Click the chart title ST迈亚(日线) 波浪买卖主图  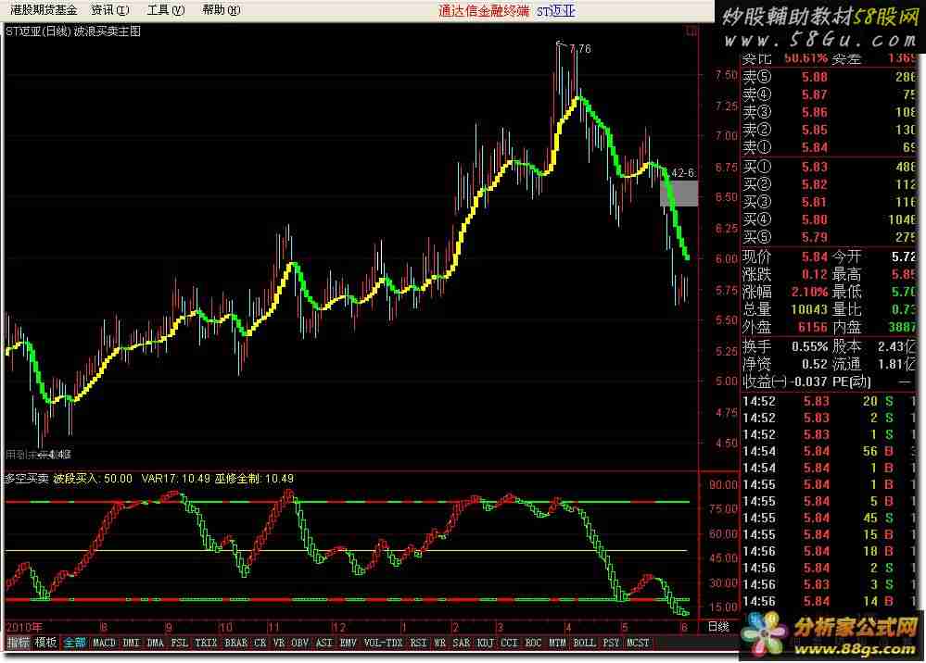(x=73, y=31)
